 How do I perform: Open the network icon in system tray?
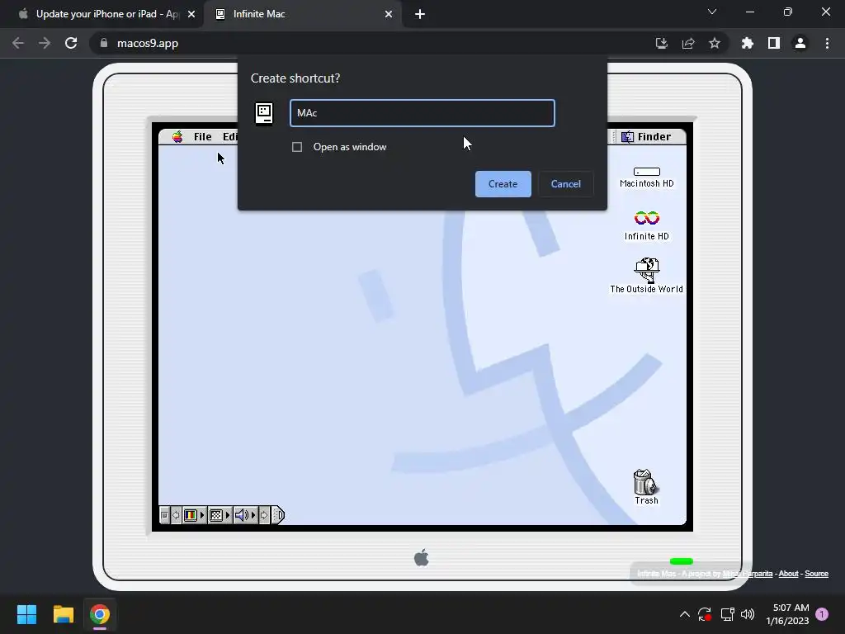[x=728, y=614]
